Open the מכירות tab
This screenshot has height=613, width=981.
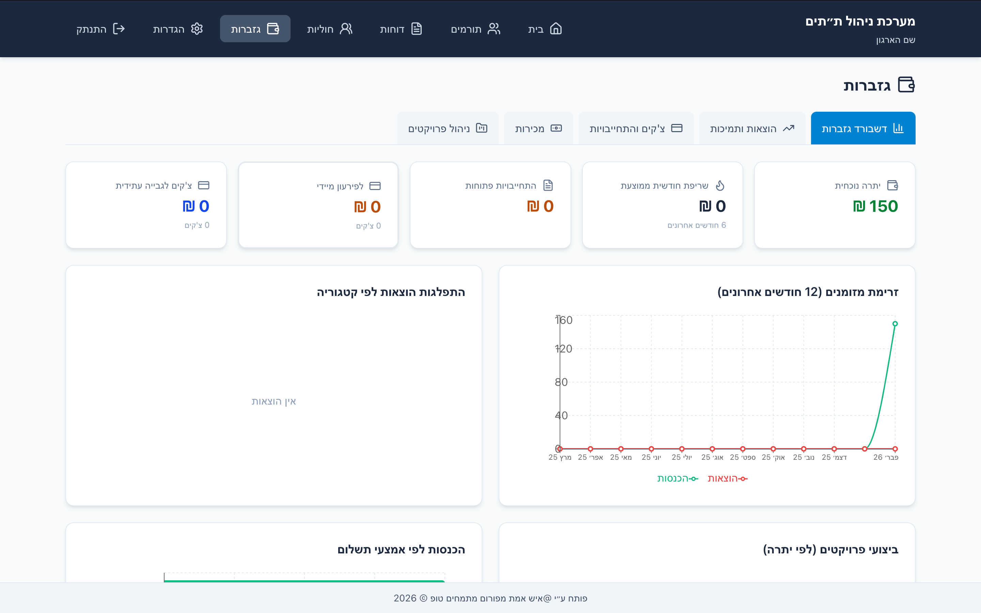[538, 128]
